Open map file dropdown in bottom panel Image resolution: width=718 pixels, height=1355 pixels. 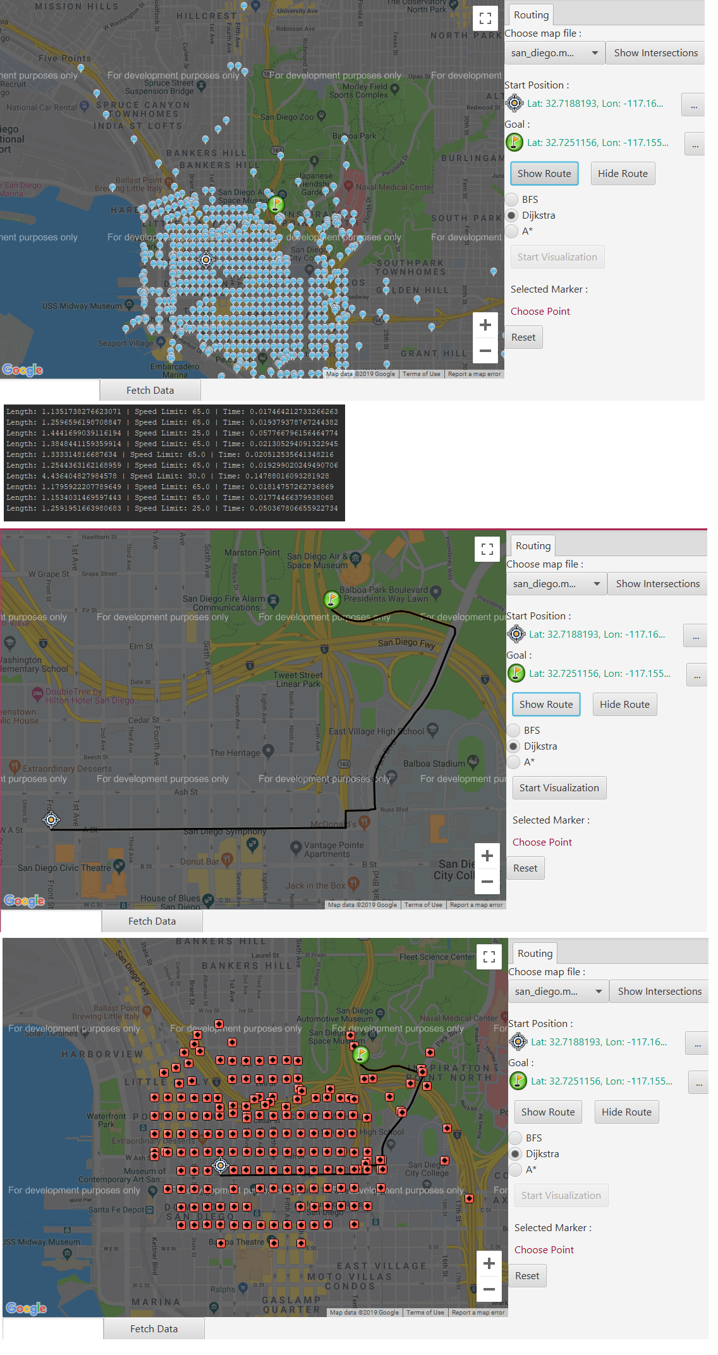(558, 992)
